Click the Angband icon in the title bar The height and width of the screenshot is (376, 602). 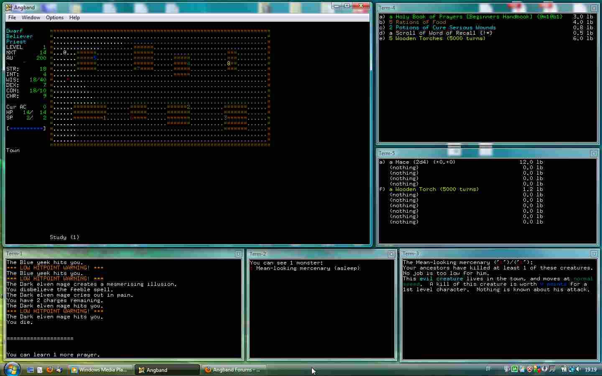tap(9, 7)
